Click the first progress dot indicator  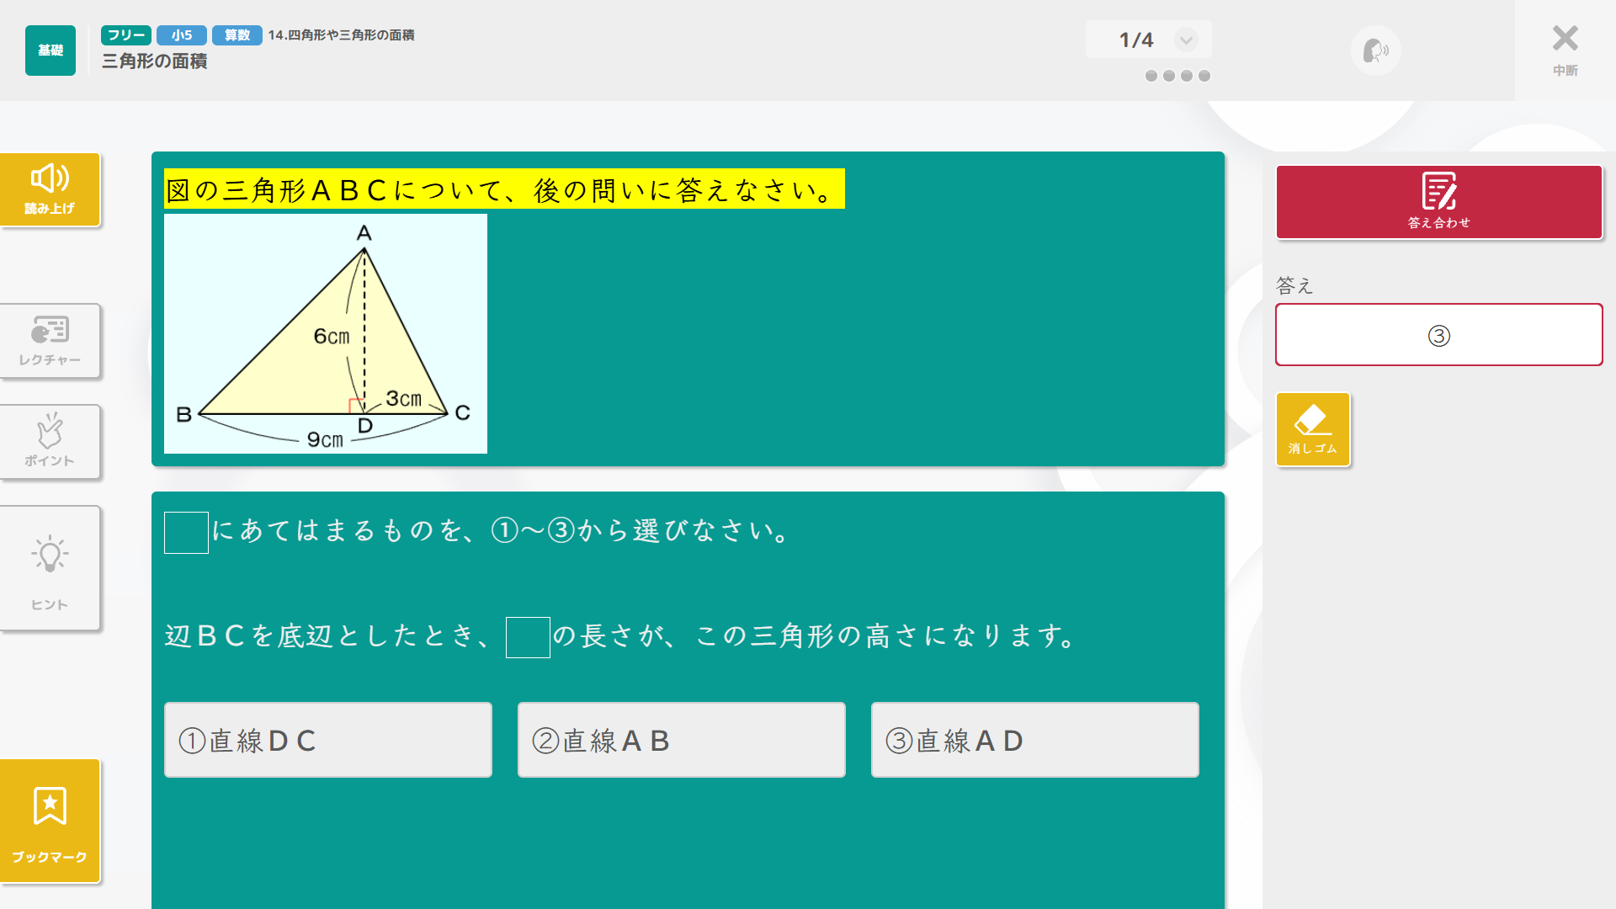click(1151, 76)
